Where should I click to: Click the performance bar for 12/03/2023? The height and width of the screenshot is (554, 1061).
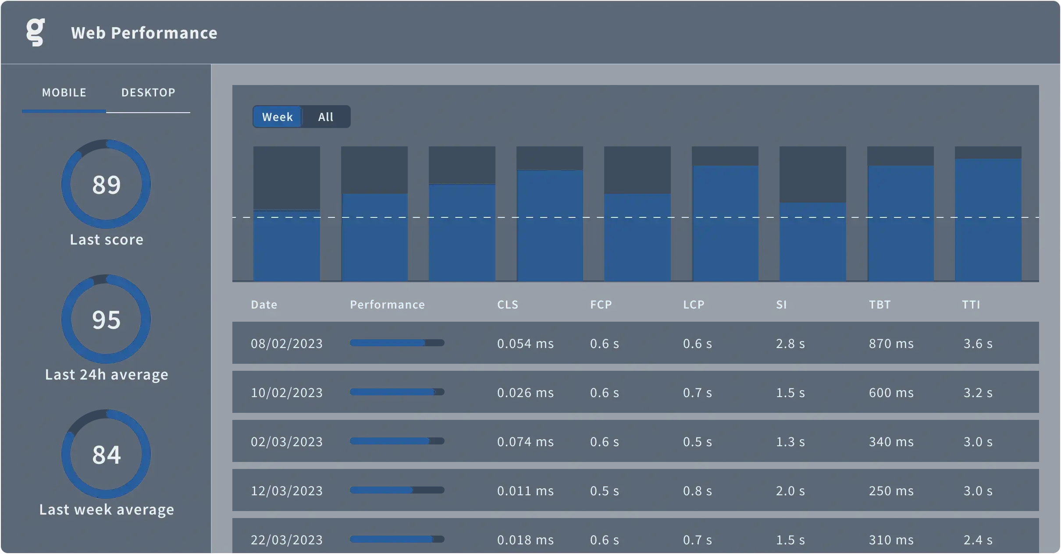tap(381, 491)
